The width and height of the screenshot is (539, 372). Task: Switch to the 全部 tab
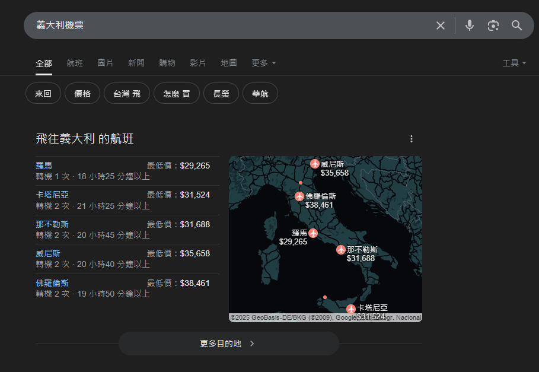pos(44,63)
